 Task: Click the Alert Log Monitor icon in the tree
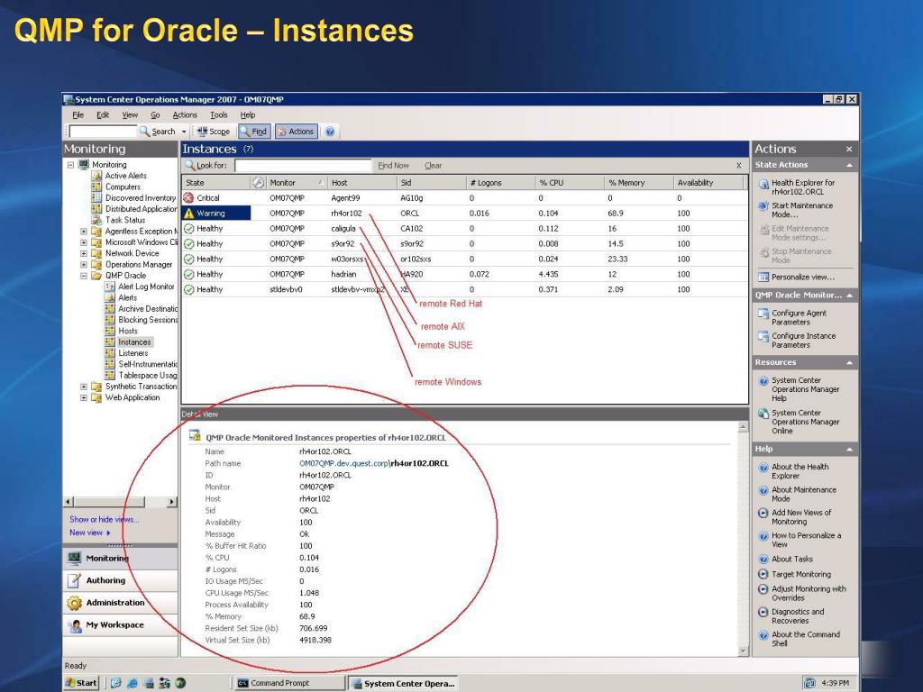point(109,287)
